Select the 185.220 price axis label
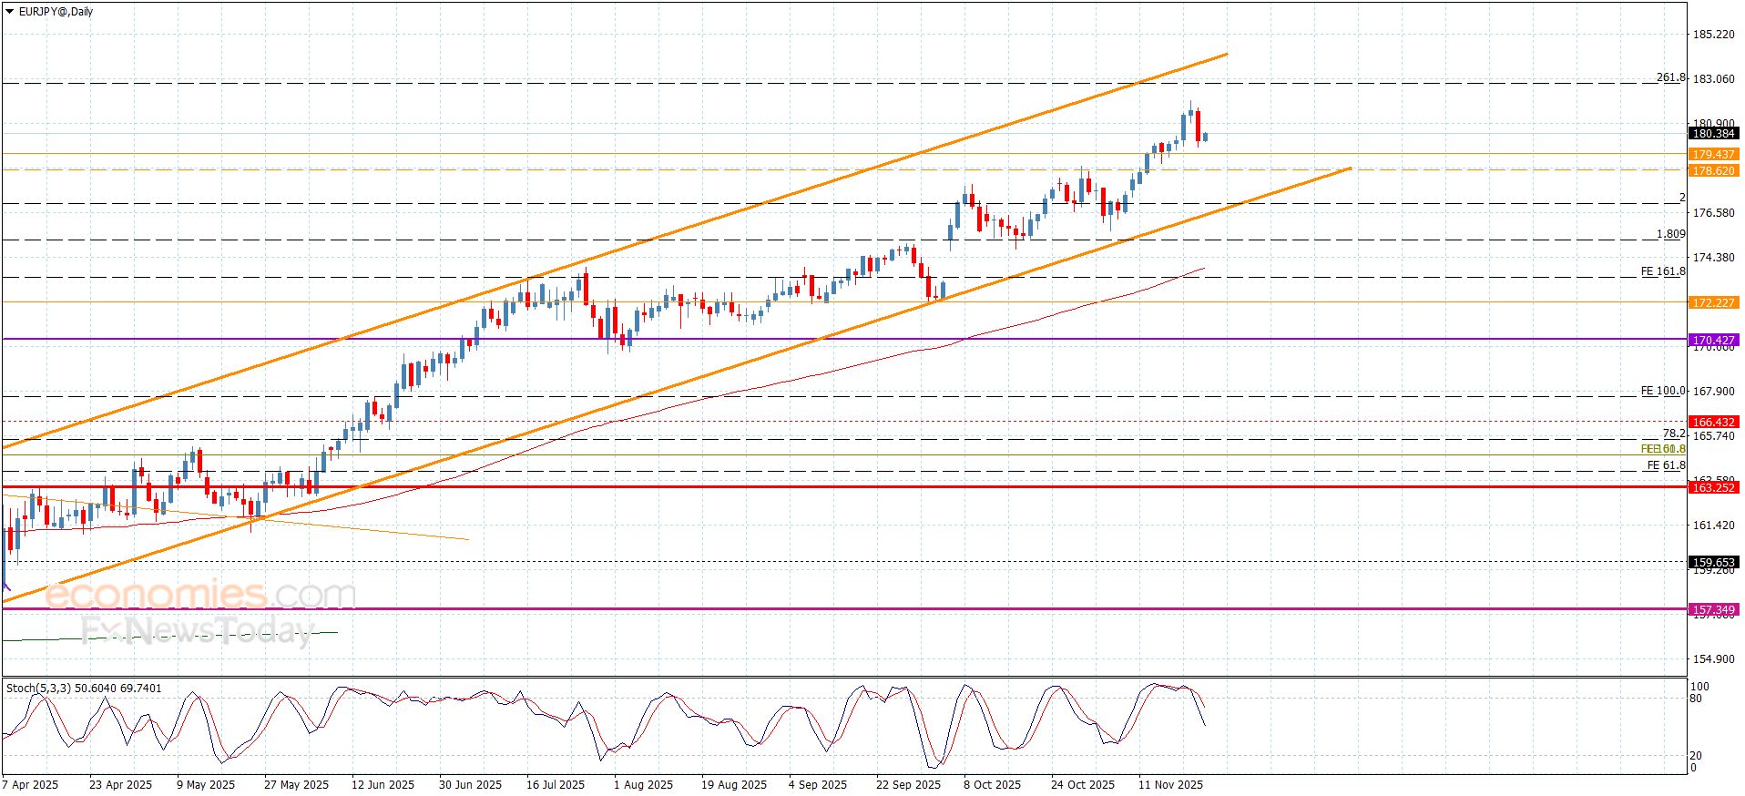The width and height of the screenshot is (1745, 796). [1713, 35]
